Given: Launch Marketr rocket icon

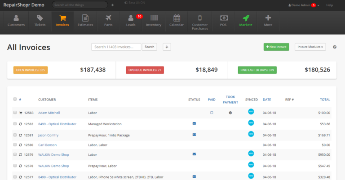Looking at the screenshot, I should pos(246,18).
